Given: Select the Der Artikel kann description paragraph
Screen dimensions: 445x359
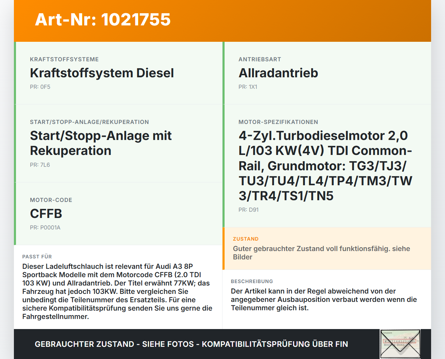Looking at the screenshot, I should (324, 299).
